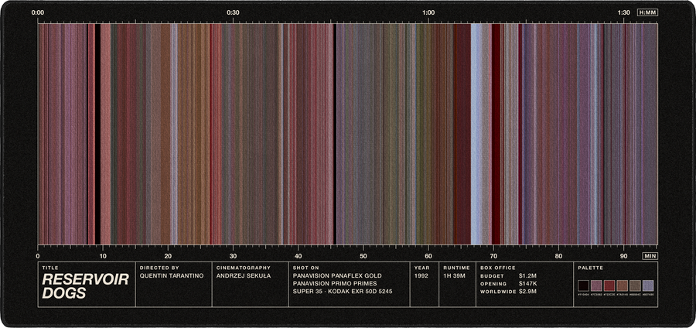Click the 90 minute label on bottom axis
696x328 pixels.
tap(623, 256)
